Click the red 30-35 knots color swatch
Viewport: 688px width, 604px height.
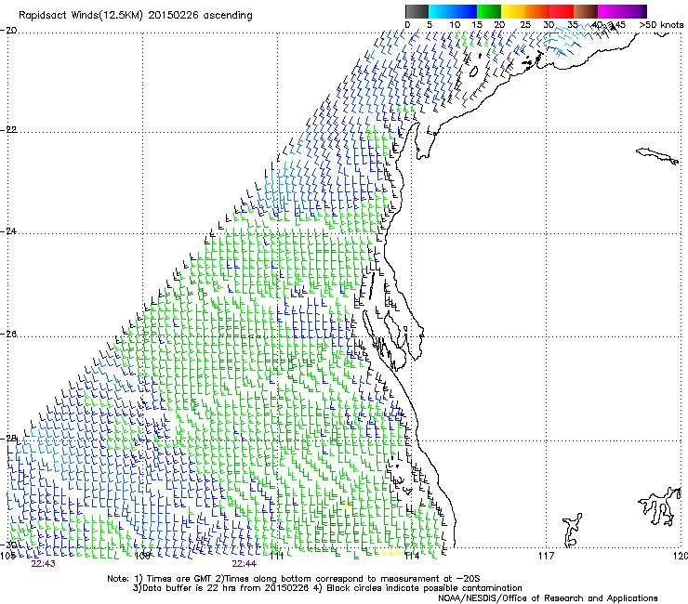[562, 11]
